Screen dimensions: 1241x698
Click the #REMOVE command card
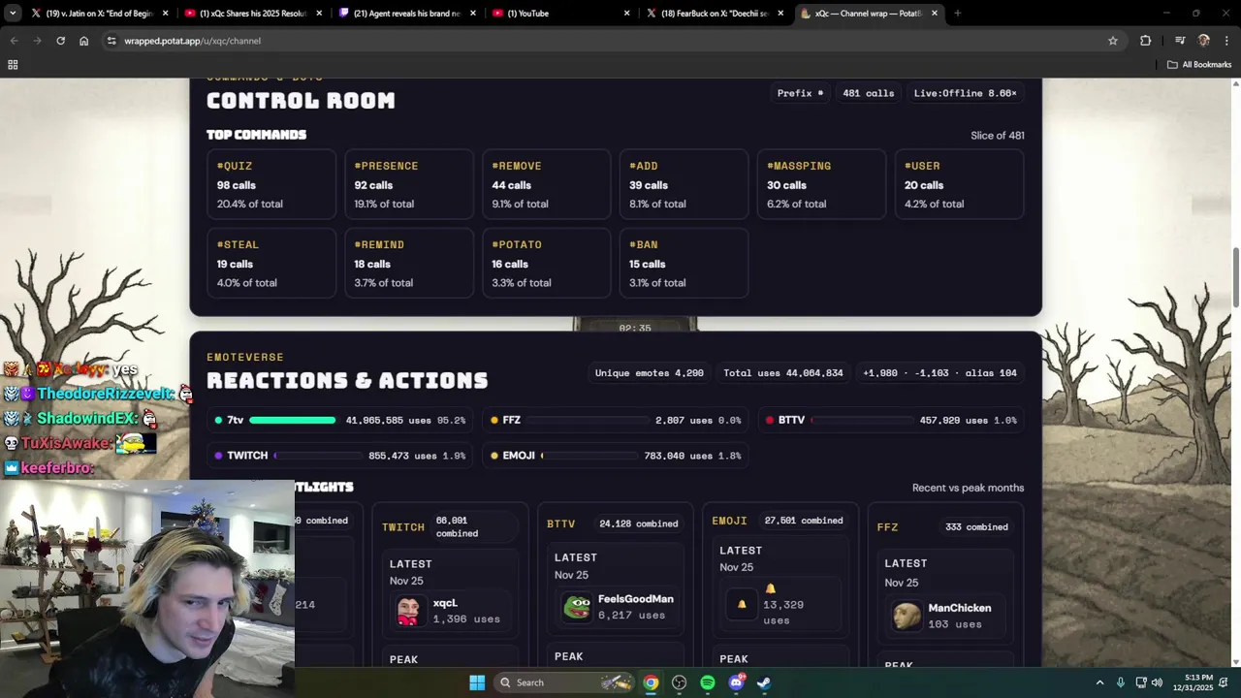coord(547,184)
